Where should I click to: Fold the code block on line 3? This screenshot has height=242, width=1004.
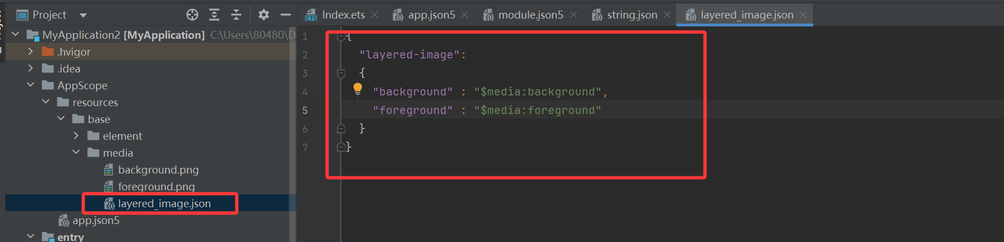pyautogui.click(x=341, y=73)
